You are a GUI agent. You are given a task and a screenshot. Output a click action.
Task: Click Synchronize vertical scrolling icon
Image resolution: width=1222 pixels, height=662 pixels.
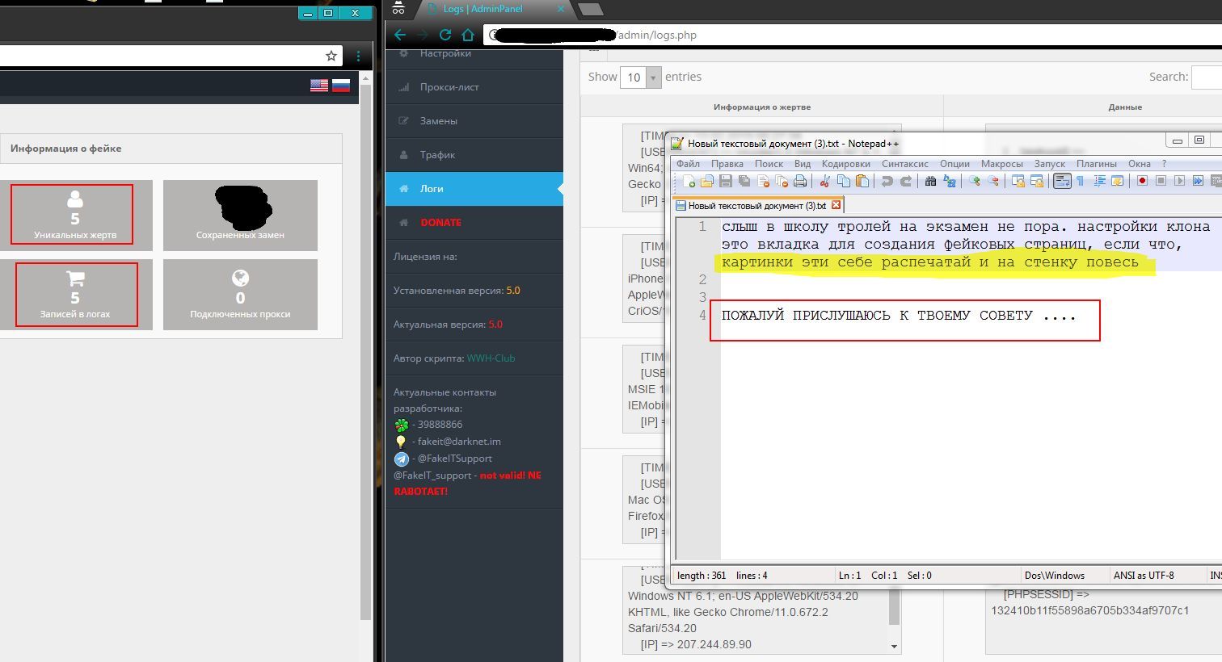pyautogui.click(x=1018, y=181)
